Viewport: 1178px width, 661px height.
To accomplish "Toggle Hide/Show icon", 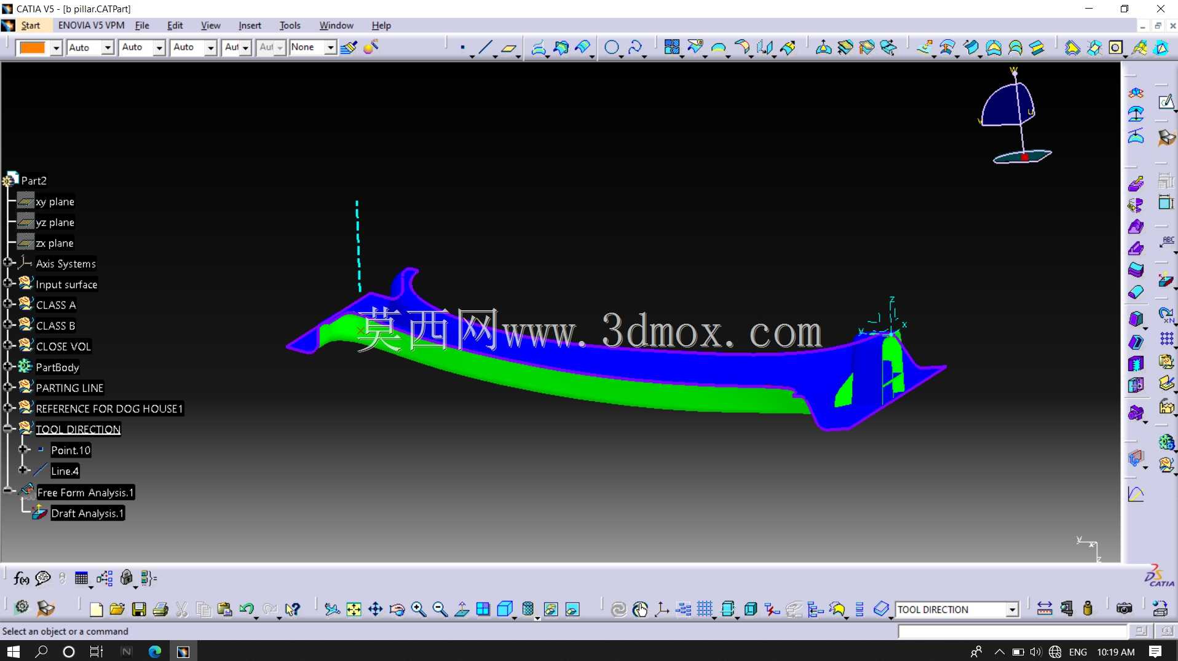I will [551, 609].
